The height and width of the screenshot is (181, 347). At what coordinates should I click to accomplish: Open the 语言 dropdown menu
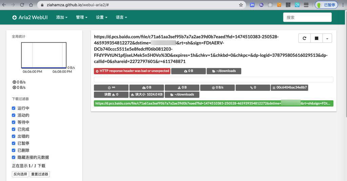(122, 17)
